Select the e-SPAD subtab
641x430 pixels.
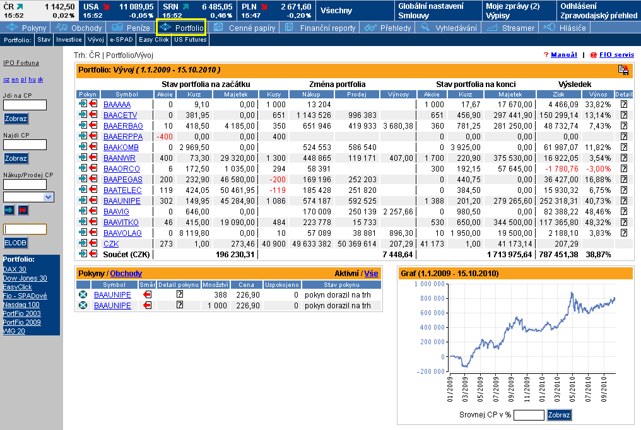pos(121,40)
